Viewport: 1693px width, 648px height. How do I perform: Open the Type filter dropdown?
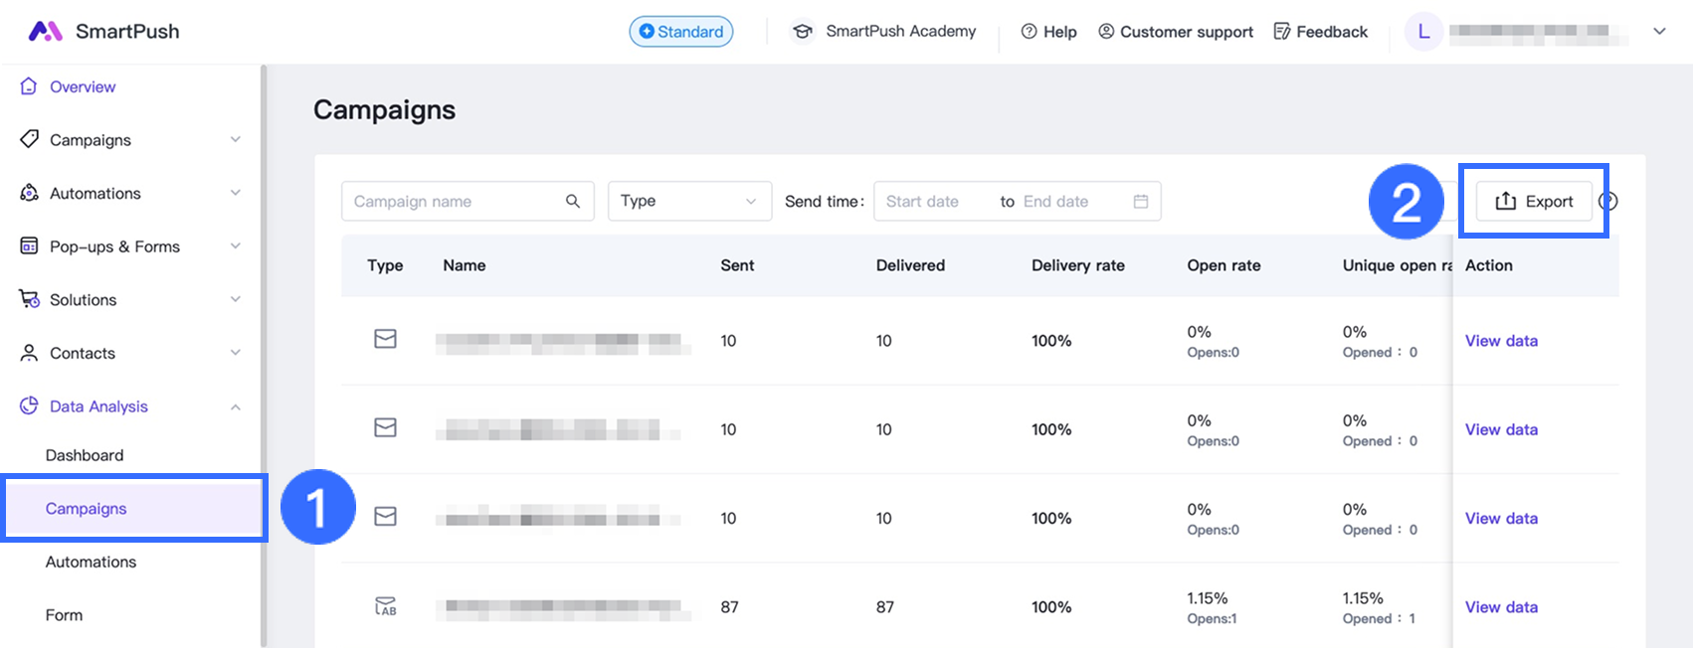click(x=688, y=201)
